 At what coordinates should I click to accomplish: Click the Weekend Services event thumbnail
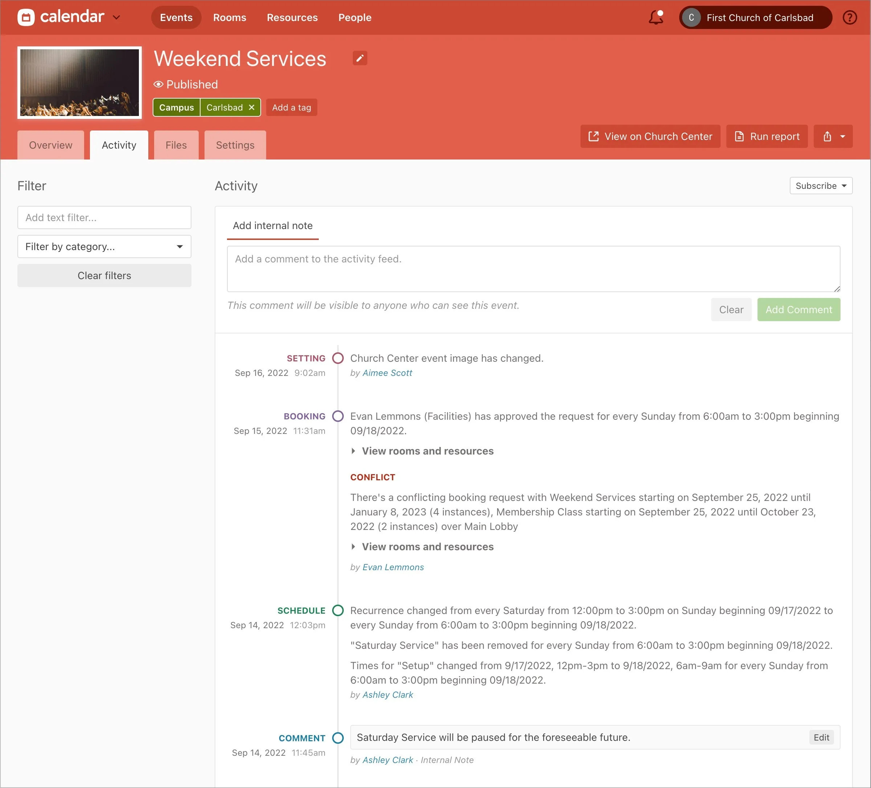click(79, 83)
